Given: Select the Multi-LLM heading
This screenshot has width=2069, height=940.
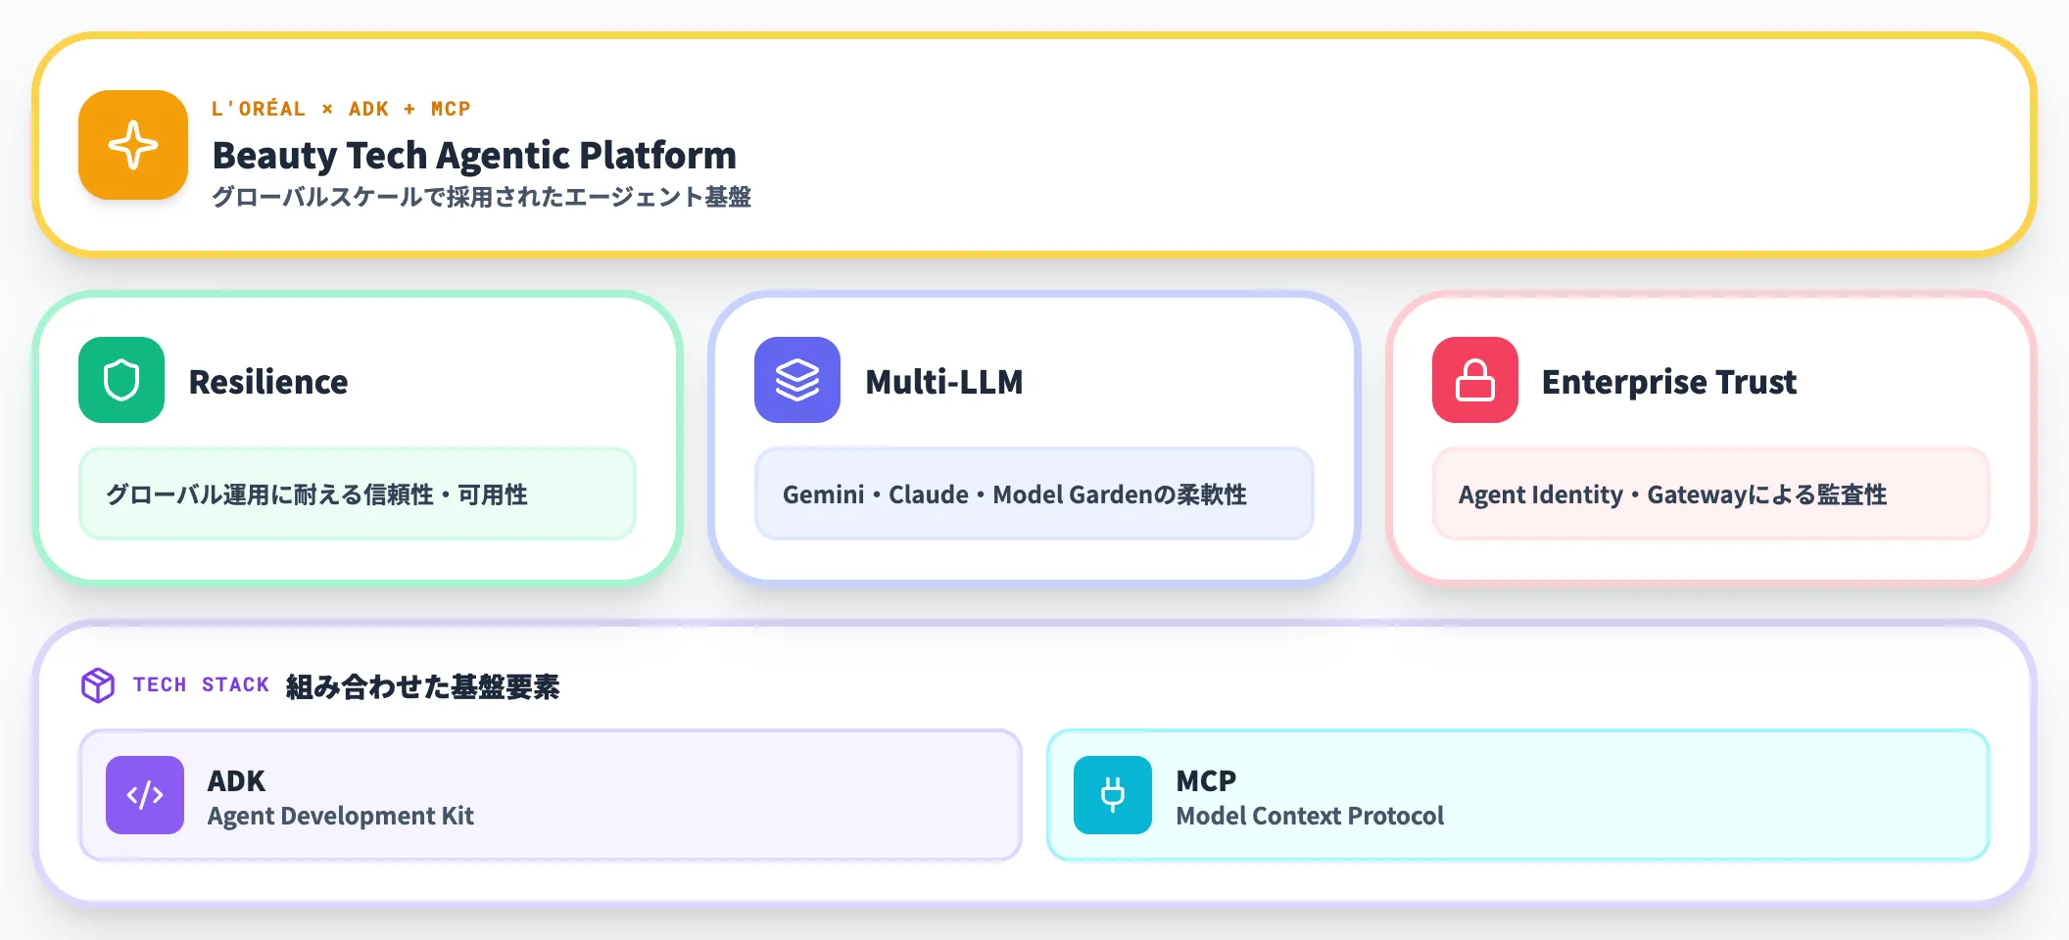Looking at the screenshot, I should tap(942, 383).
